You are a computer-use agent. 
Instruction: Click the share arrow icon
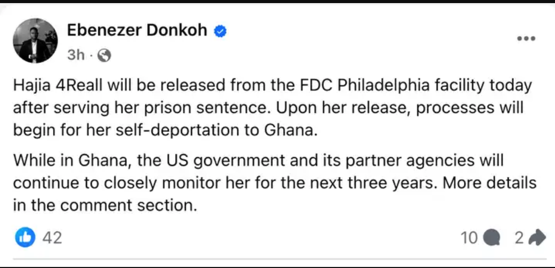pos(536,238)
